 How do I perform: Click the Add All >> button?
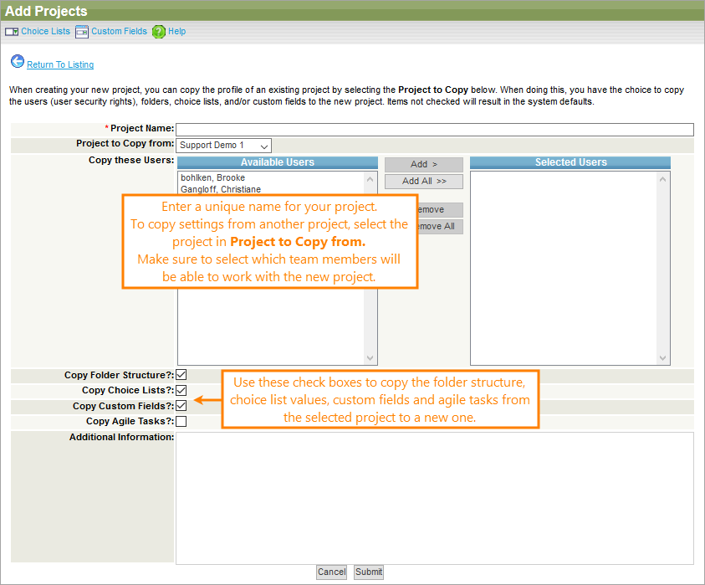tap(423, 181)
